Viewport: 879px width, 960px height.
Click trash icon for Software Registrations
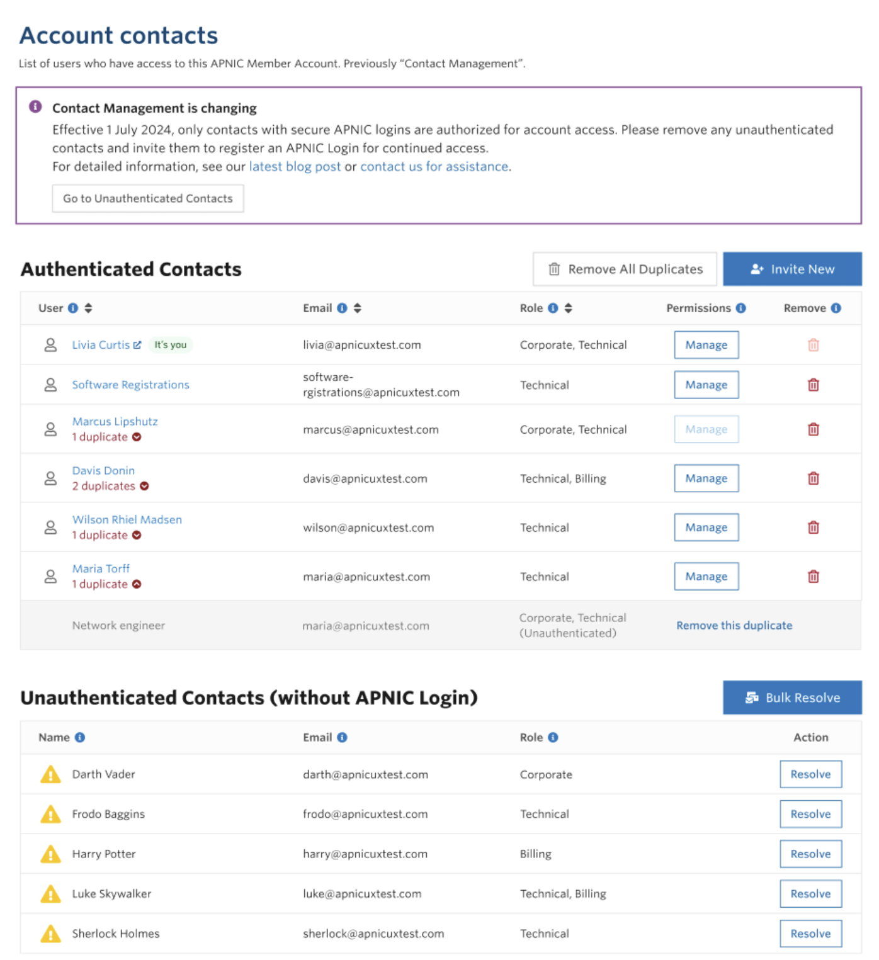pyautogui.click(x=813, y=385)
